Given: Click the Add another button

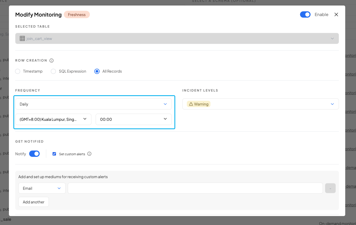Looking at the screenshot, I should click(34, 202).
